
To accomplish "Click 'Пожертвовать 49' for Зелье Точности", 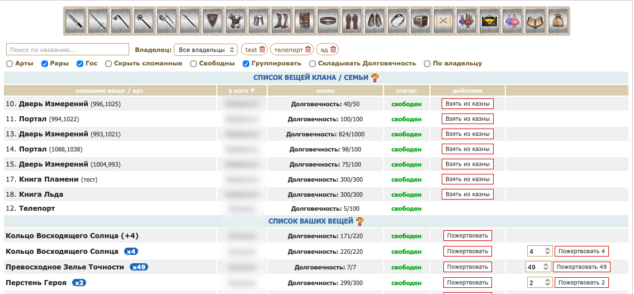I will pyautogui.click(x=581, y=267).
